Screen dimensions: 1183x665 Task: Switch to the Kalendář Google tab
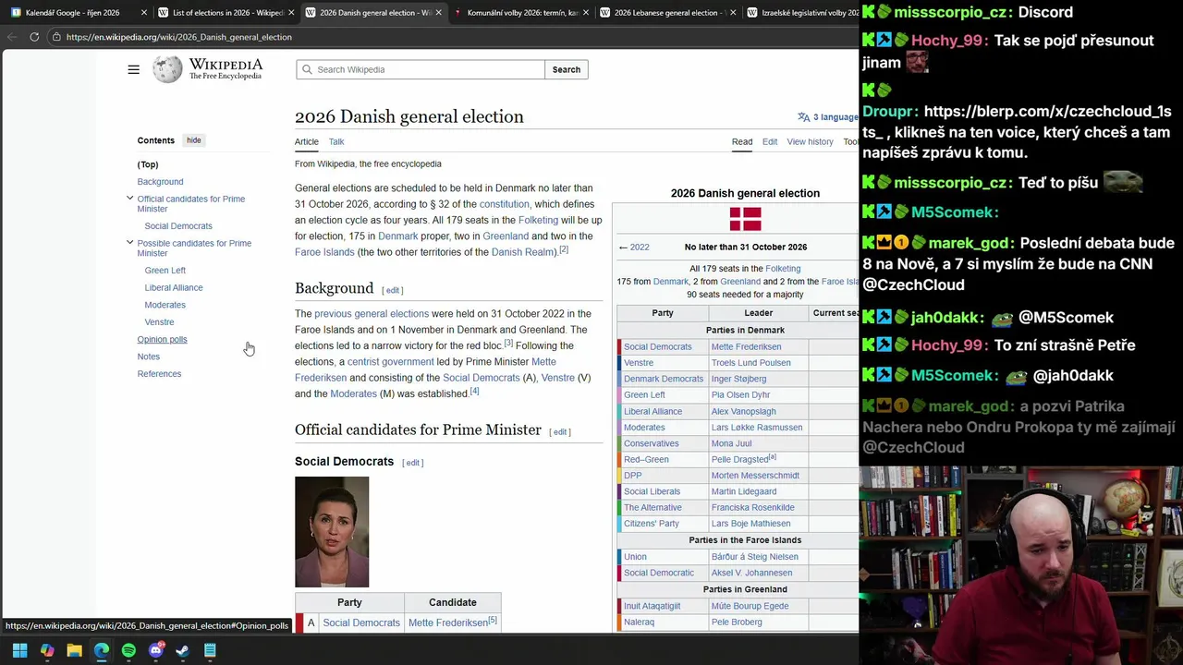pos(72,13)
